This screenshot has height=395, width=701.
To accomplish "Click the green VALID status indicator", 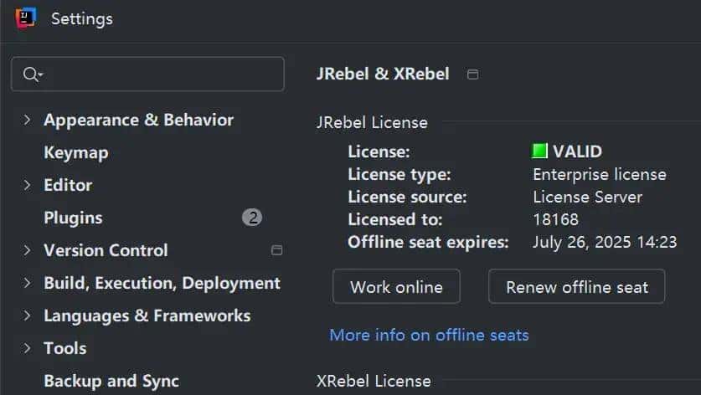I will pyautogui.click(x=539, y=151).
